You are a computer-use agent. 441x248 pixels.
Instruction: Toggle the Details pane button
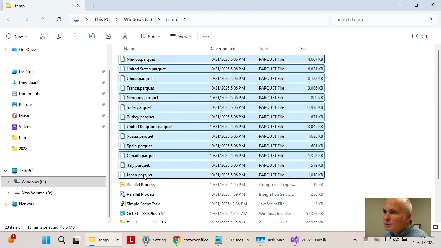[423, 36]
